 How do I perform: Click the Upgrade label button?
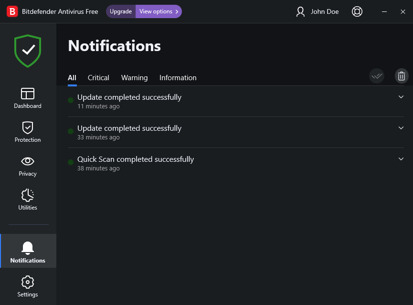(121, 11)
